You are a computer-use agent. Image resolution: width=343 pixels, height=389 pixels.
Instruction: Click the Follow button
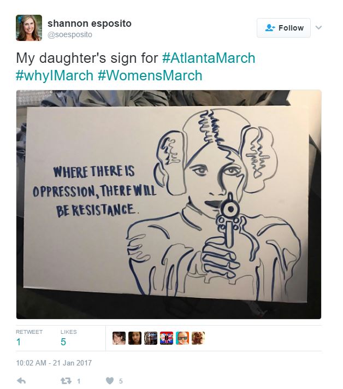pos(283,28)
